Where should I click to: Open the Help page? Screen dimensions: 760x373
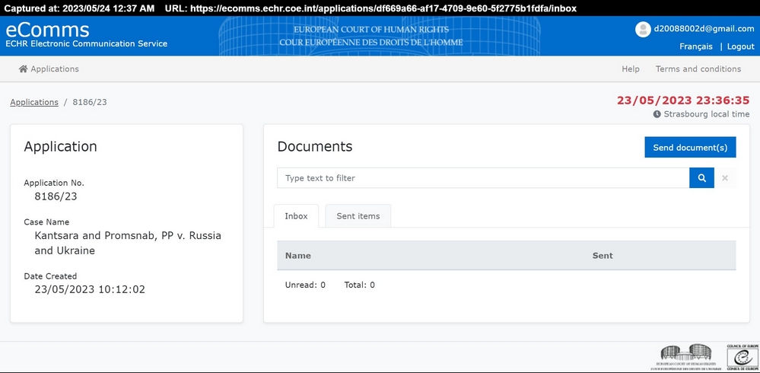tap(631, 69)
